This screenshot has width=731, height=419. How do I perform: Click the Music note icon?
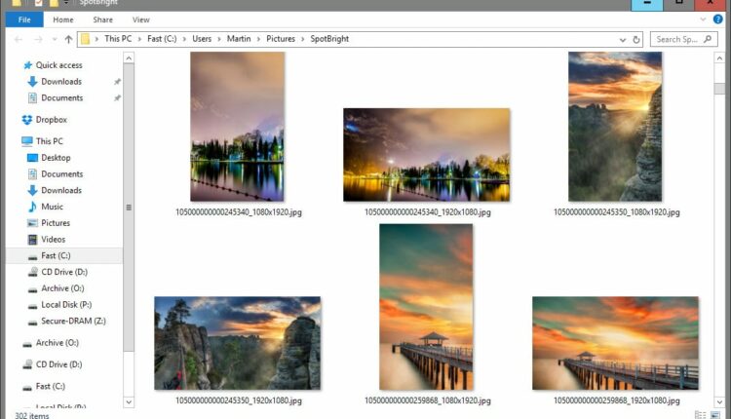pyautogui.click(x=32, y=207)
